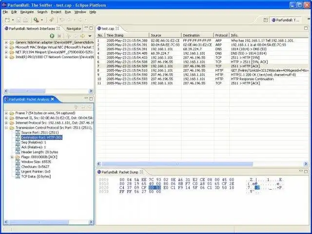Click the External Tools run icon
This screenshot has height=234, width=312.
pyautogui.click(x=36, y=20)
